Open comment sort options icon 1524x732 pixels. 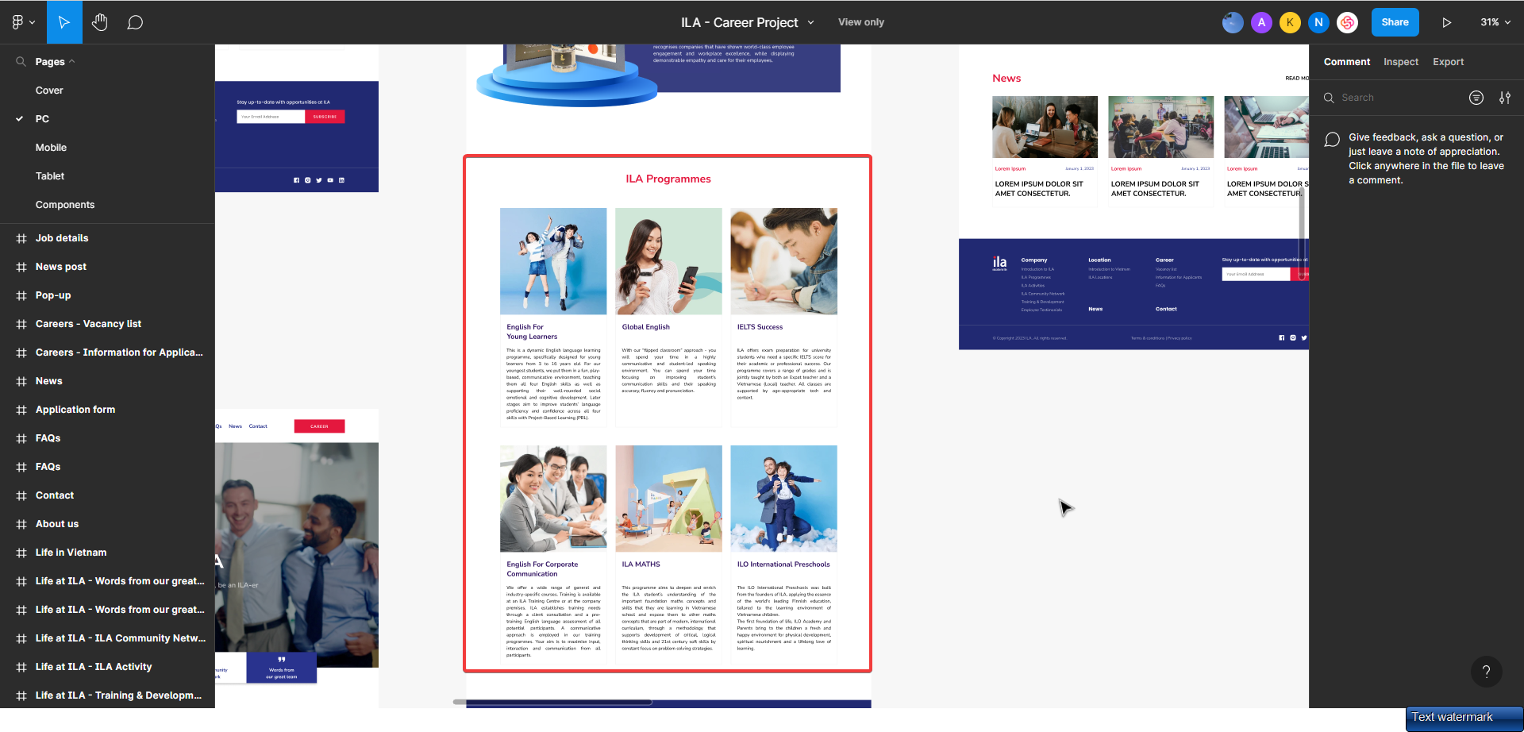[1476, 98]
